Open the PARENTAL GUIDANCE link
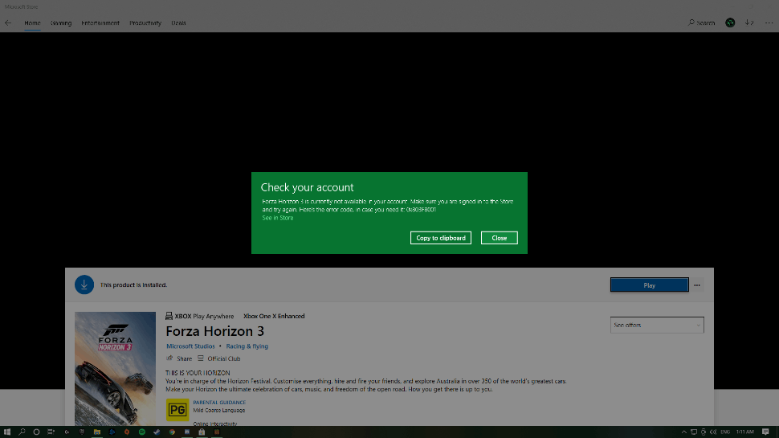This screenshot has height=438, width=779. tap(219, 403)
